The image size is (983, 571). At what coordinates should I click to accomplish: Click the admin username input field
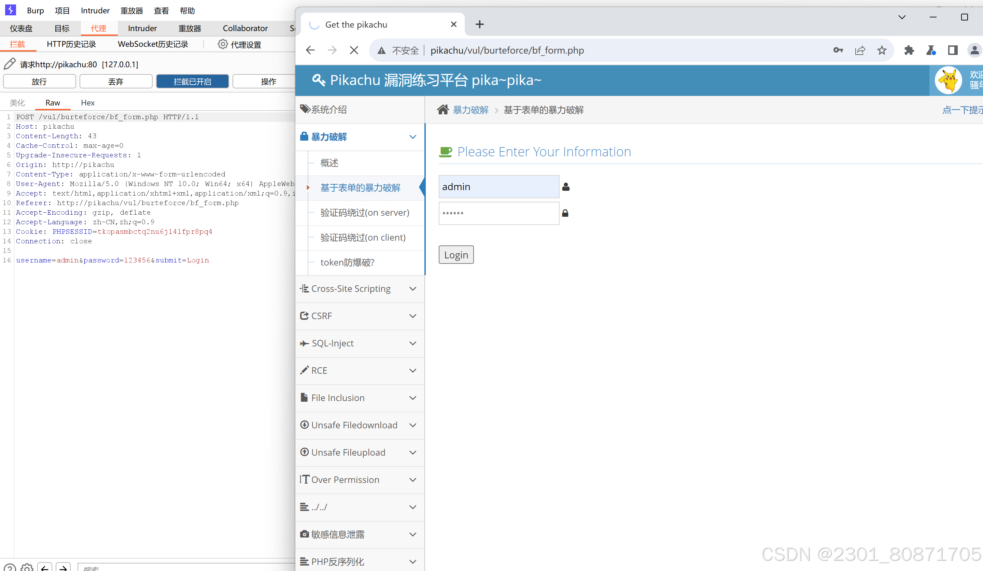498,187
